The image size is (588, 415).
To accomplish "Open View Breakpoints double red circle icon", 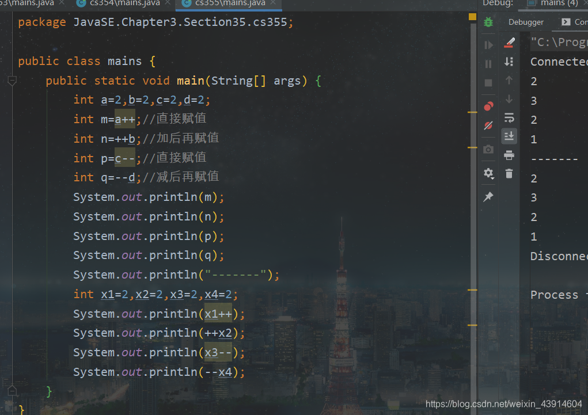I will (488, 106).
